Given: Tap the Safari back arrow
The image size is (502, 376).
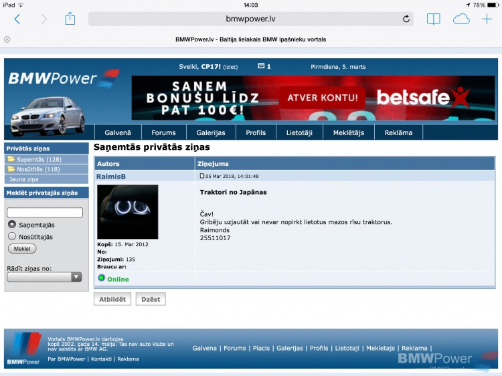Looking at the screenshot, I should (17, 19).
